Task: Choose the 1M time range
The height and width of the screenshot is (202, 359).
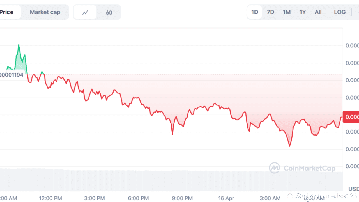Action: (x=287, y=12)
